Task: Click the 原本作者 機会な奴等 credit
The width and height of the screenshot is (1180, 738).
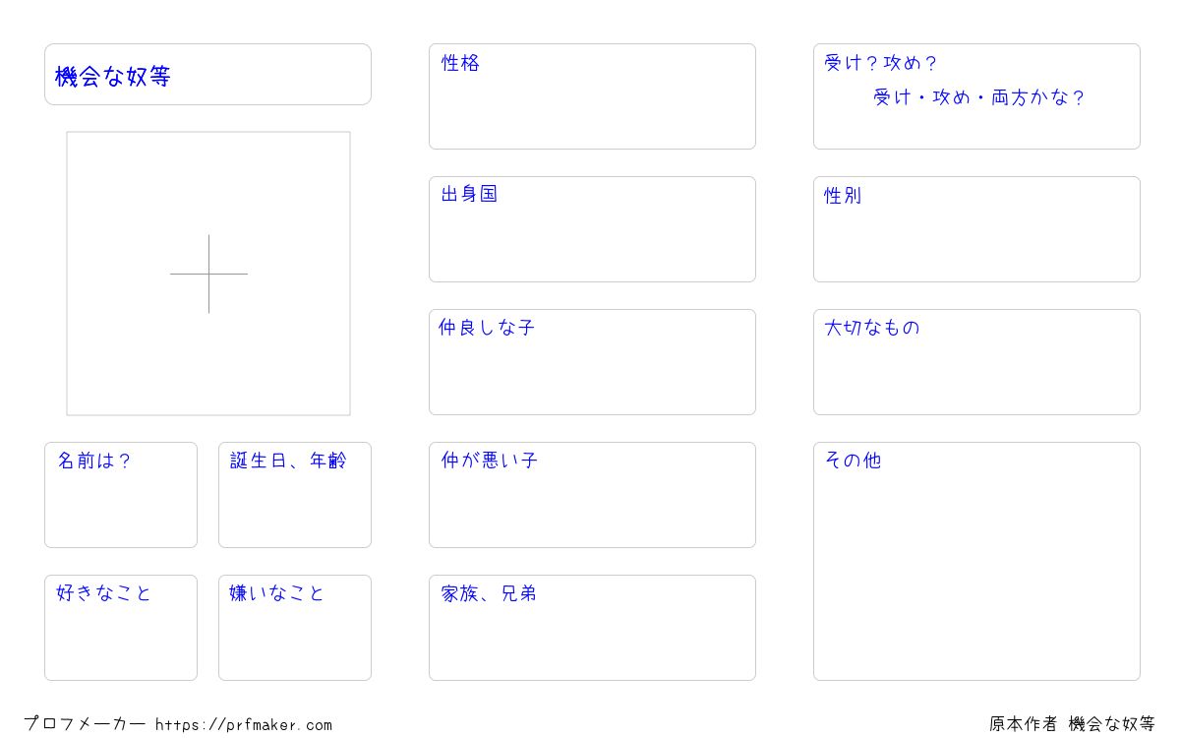Action: 1072,724
